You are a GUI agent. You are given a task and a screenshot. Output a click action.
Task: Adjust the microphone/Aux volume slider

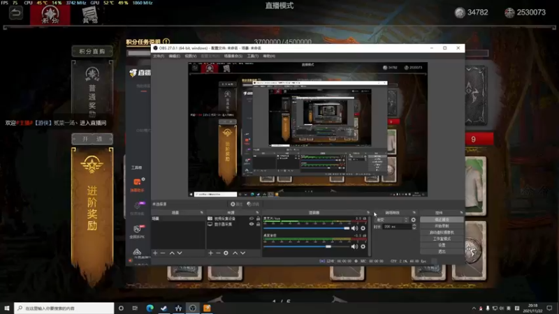click(x=307, y=228)
